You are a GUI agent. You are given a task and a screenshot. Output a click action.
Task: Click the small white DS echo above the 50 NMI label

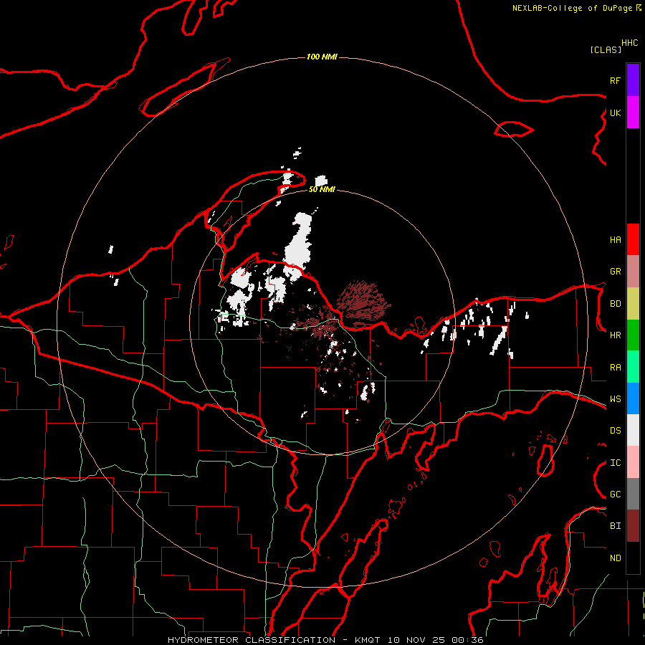(x=321, y=181)
